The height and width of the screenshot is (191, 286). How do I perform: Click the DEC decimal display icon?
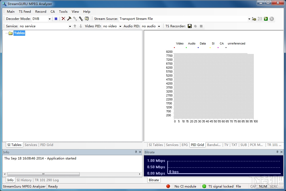[81, 19]
